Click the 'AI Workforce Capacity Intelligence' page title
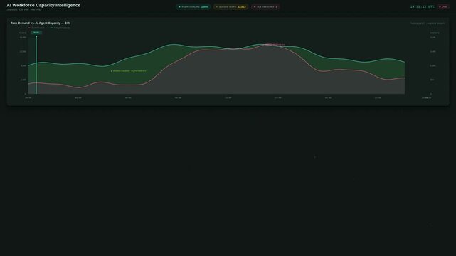The image size is (456, 256). coord(43,5)
